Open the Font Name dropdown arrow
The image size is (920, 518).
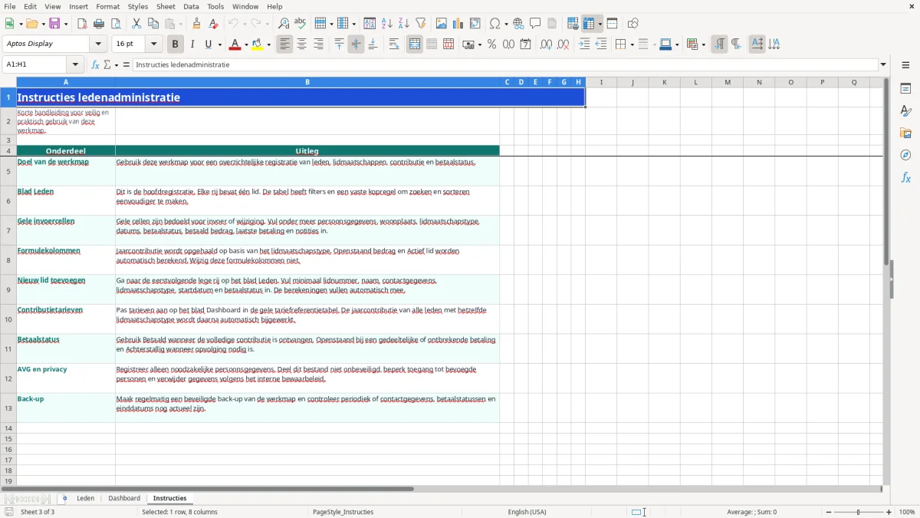pos(100,44)
